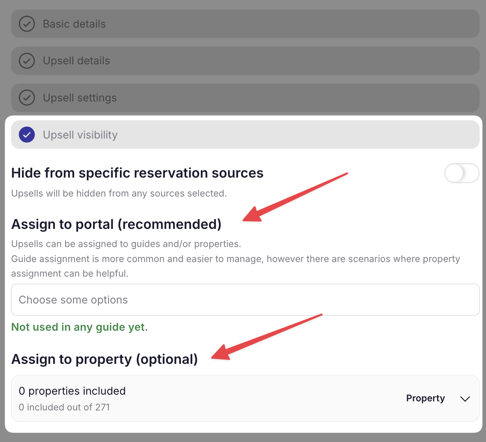Click the Upsells will be hidden description
The width and height of the screenshot is (486, 442).
coord(119,194)
